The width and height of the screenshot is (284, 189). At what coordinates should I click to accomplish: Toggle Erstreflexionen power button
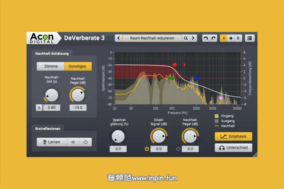point(85,142)
